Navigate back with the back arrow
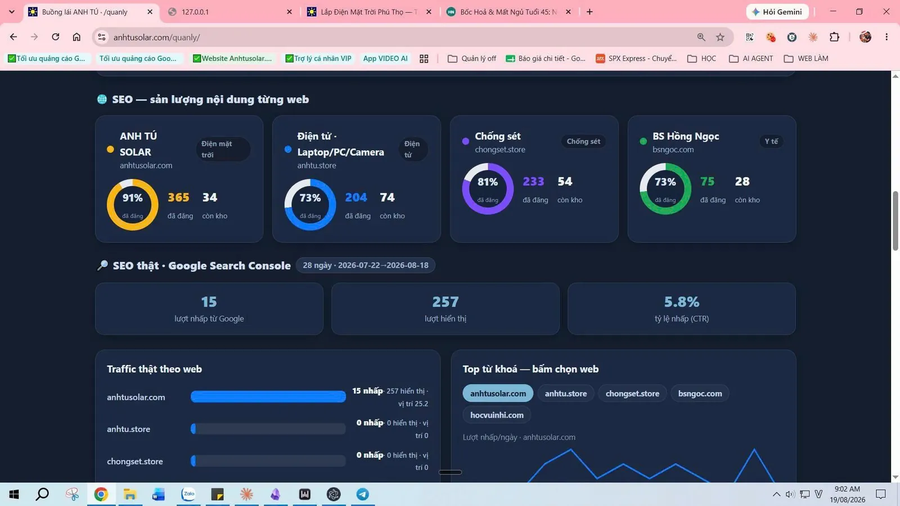The image size is (900, 506). [x=13, y=37]
